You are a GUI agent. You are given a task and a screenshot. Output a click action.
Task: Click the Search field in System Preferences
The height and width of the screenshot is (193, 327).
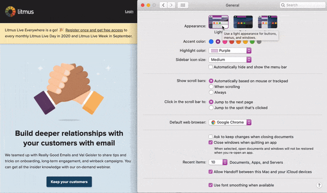303,5
